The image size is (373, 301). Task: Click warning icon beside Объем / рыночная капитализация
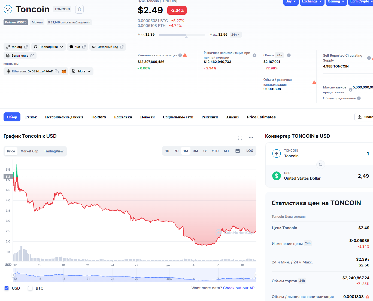tap(314, 82)
